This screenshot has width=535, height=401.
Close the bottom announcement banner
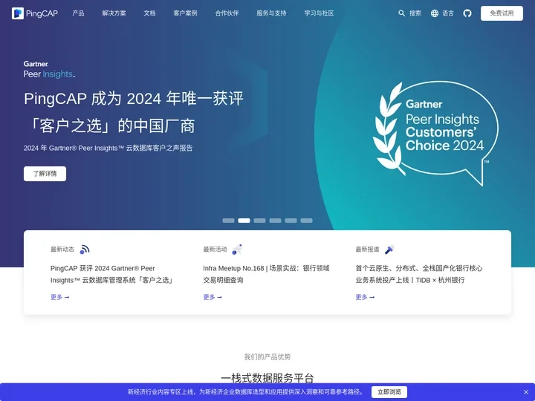pyautogui.click(x=526, y=392)
